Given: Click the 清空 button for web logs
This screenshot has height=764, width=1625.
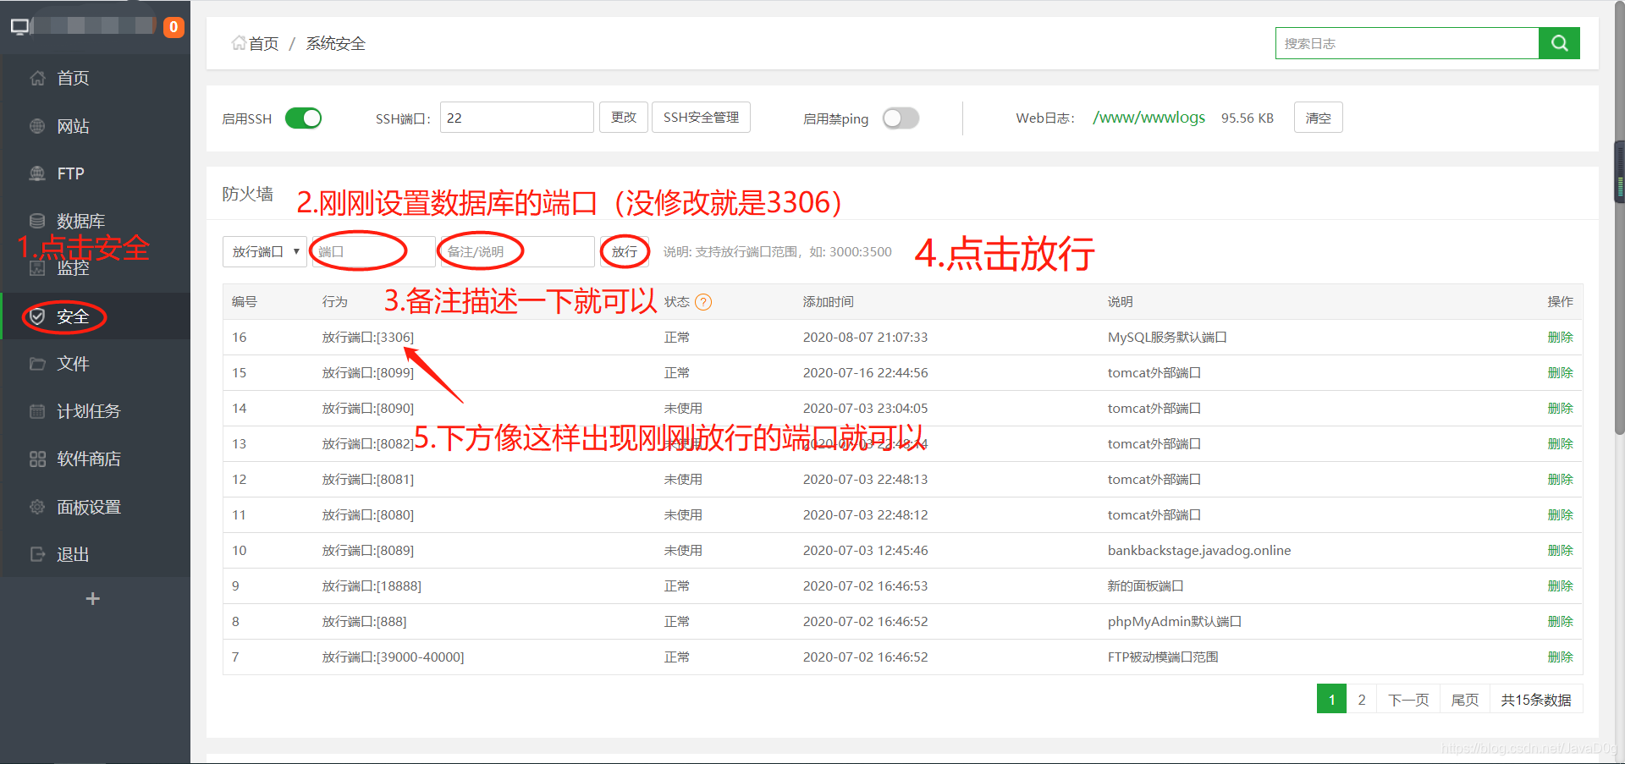Looking at the screenshot, I should click(x=1318, y=118).
